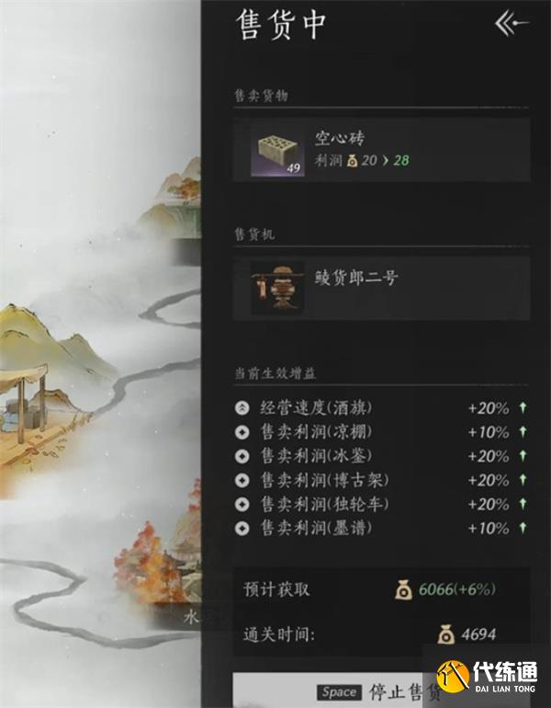The width and height of the screenshot is (551, 708).
Task: Click the 鲮货郎二号 vendor machine icon
Action: tap(277, 288)
